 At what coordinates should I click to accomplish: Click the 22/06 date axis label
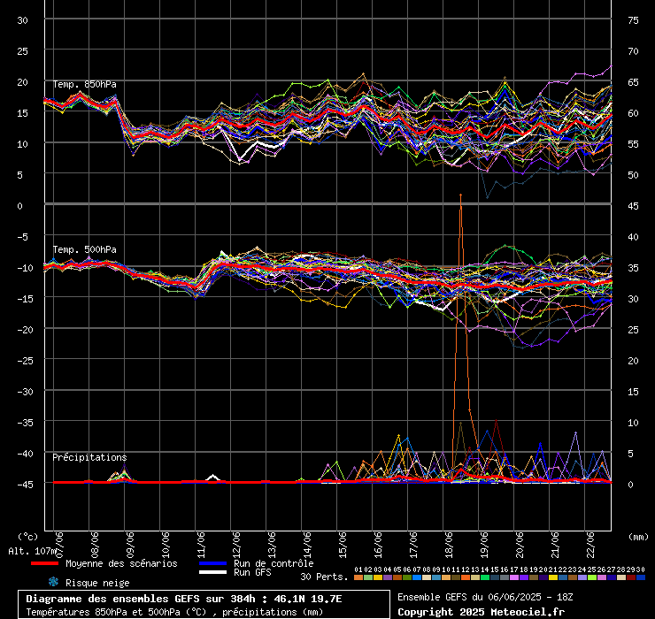[590, 545]
